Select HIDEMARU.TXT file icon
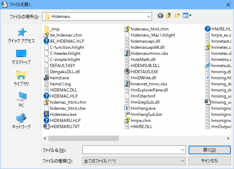This screenshot has width=234, height=169. pos(46,126)
